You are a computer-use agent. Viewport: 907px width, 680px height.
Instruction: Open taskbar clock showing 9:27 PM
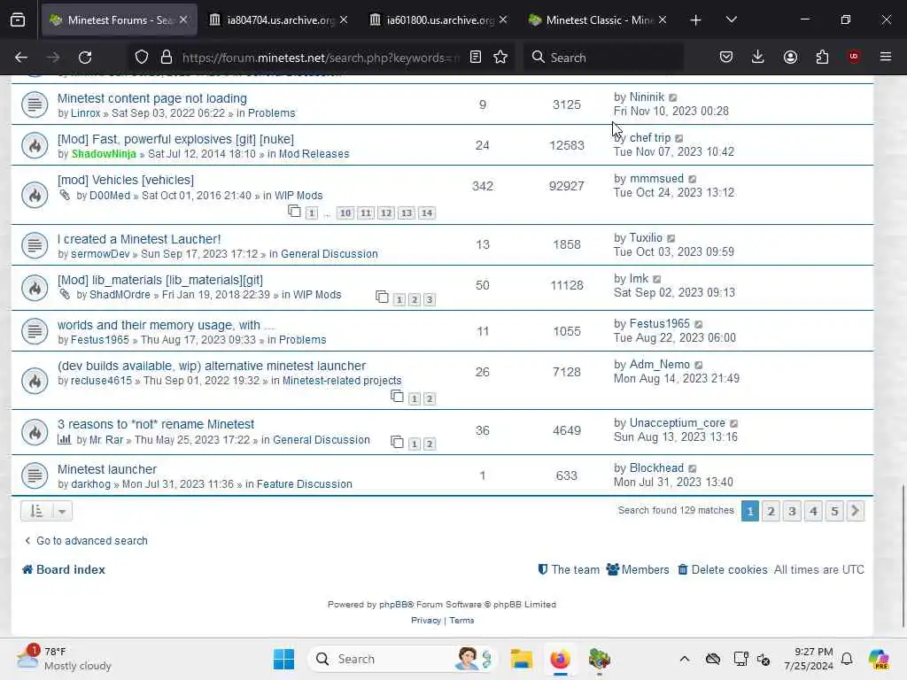tap(809, 659)
